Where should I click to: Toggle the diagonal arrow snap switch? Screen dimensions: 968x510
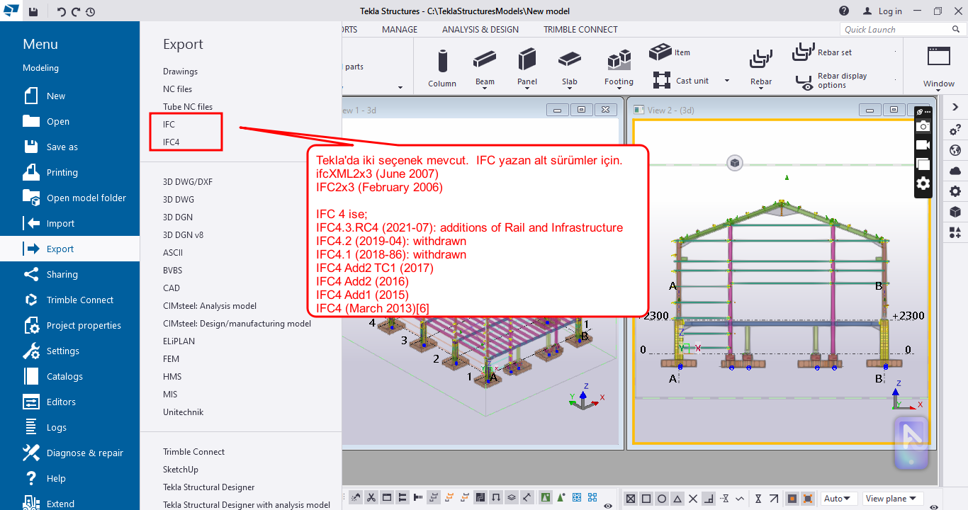pyautogui.click(x=774, y=499)
